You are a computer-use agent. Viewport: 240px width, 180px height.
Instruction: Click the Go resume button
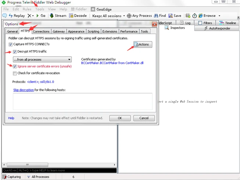(41, 15)
